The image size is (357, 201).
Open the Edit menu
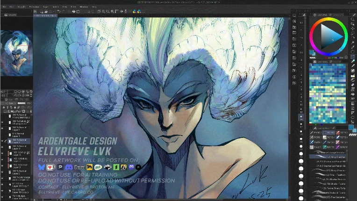click(x=12, y=7)
